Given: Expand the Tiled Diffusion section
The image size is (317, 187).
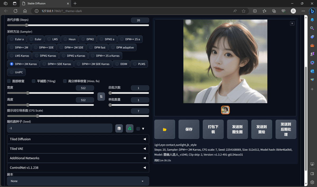Looking at the screenshot, I should pyautogui.click(x=78, y=139).
